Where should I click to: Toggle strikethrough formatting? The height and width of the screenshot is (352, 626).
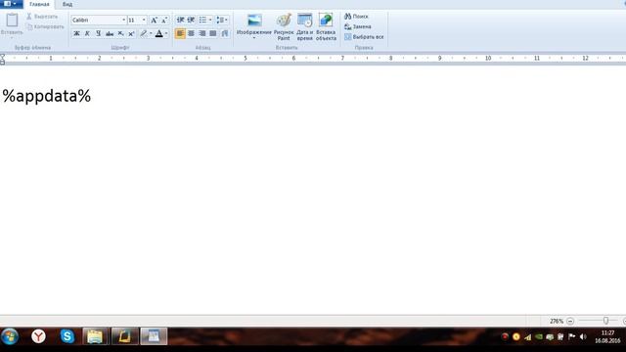point(110,33)
